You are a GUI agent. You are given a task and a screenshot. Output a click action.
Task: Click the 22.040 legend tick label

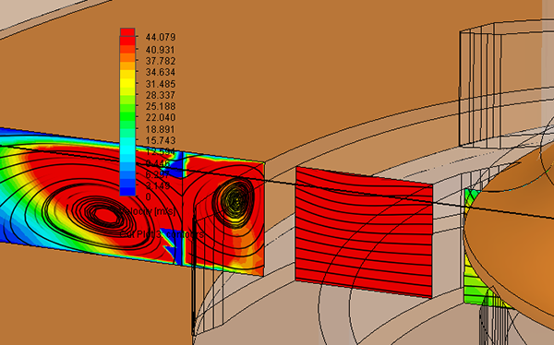pyautogui.click(x=161, y=117)
